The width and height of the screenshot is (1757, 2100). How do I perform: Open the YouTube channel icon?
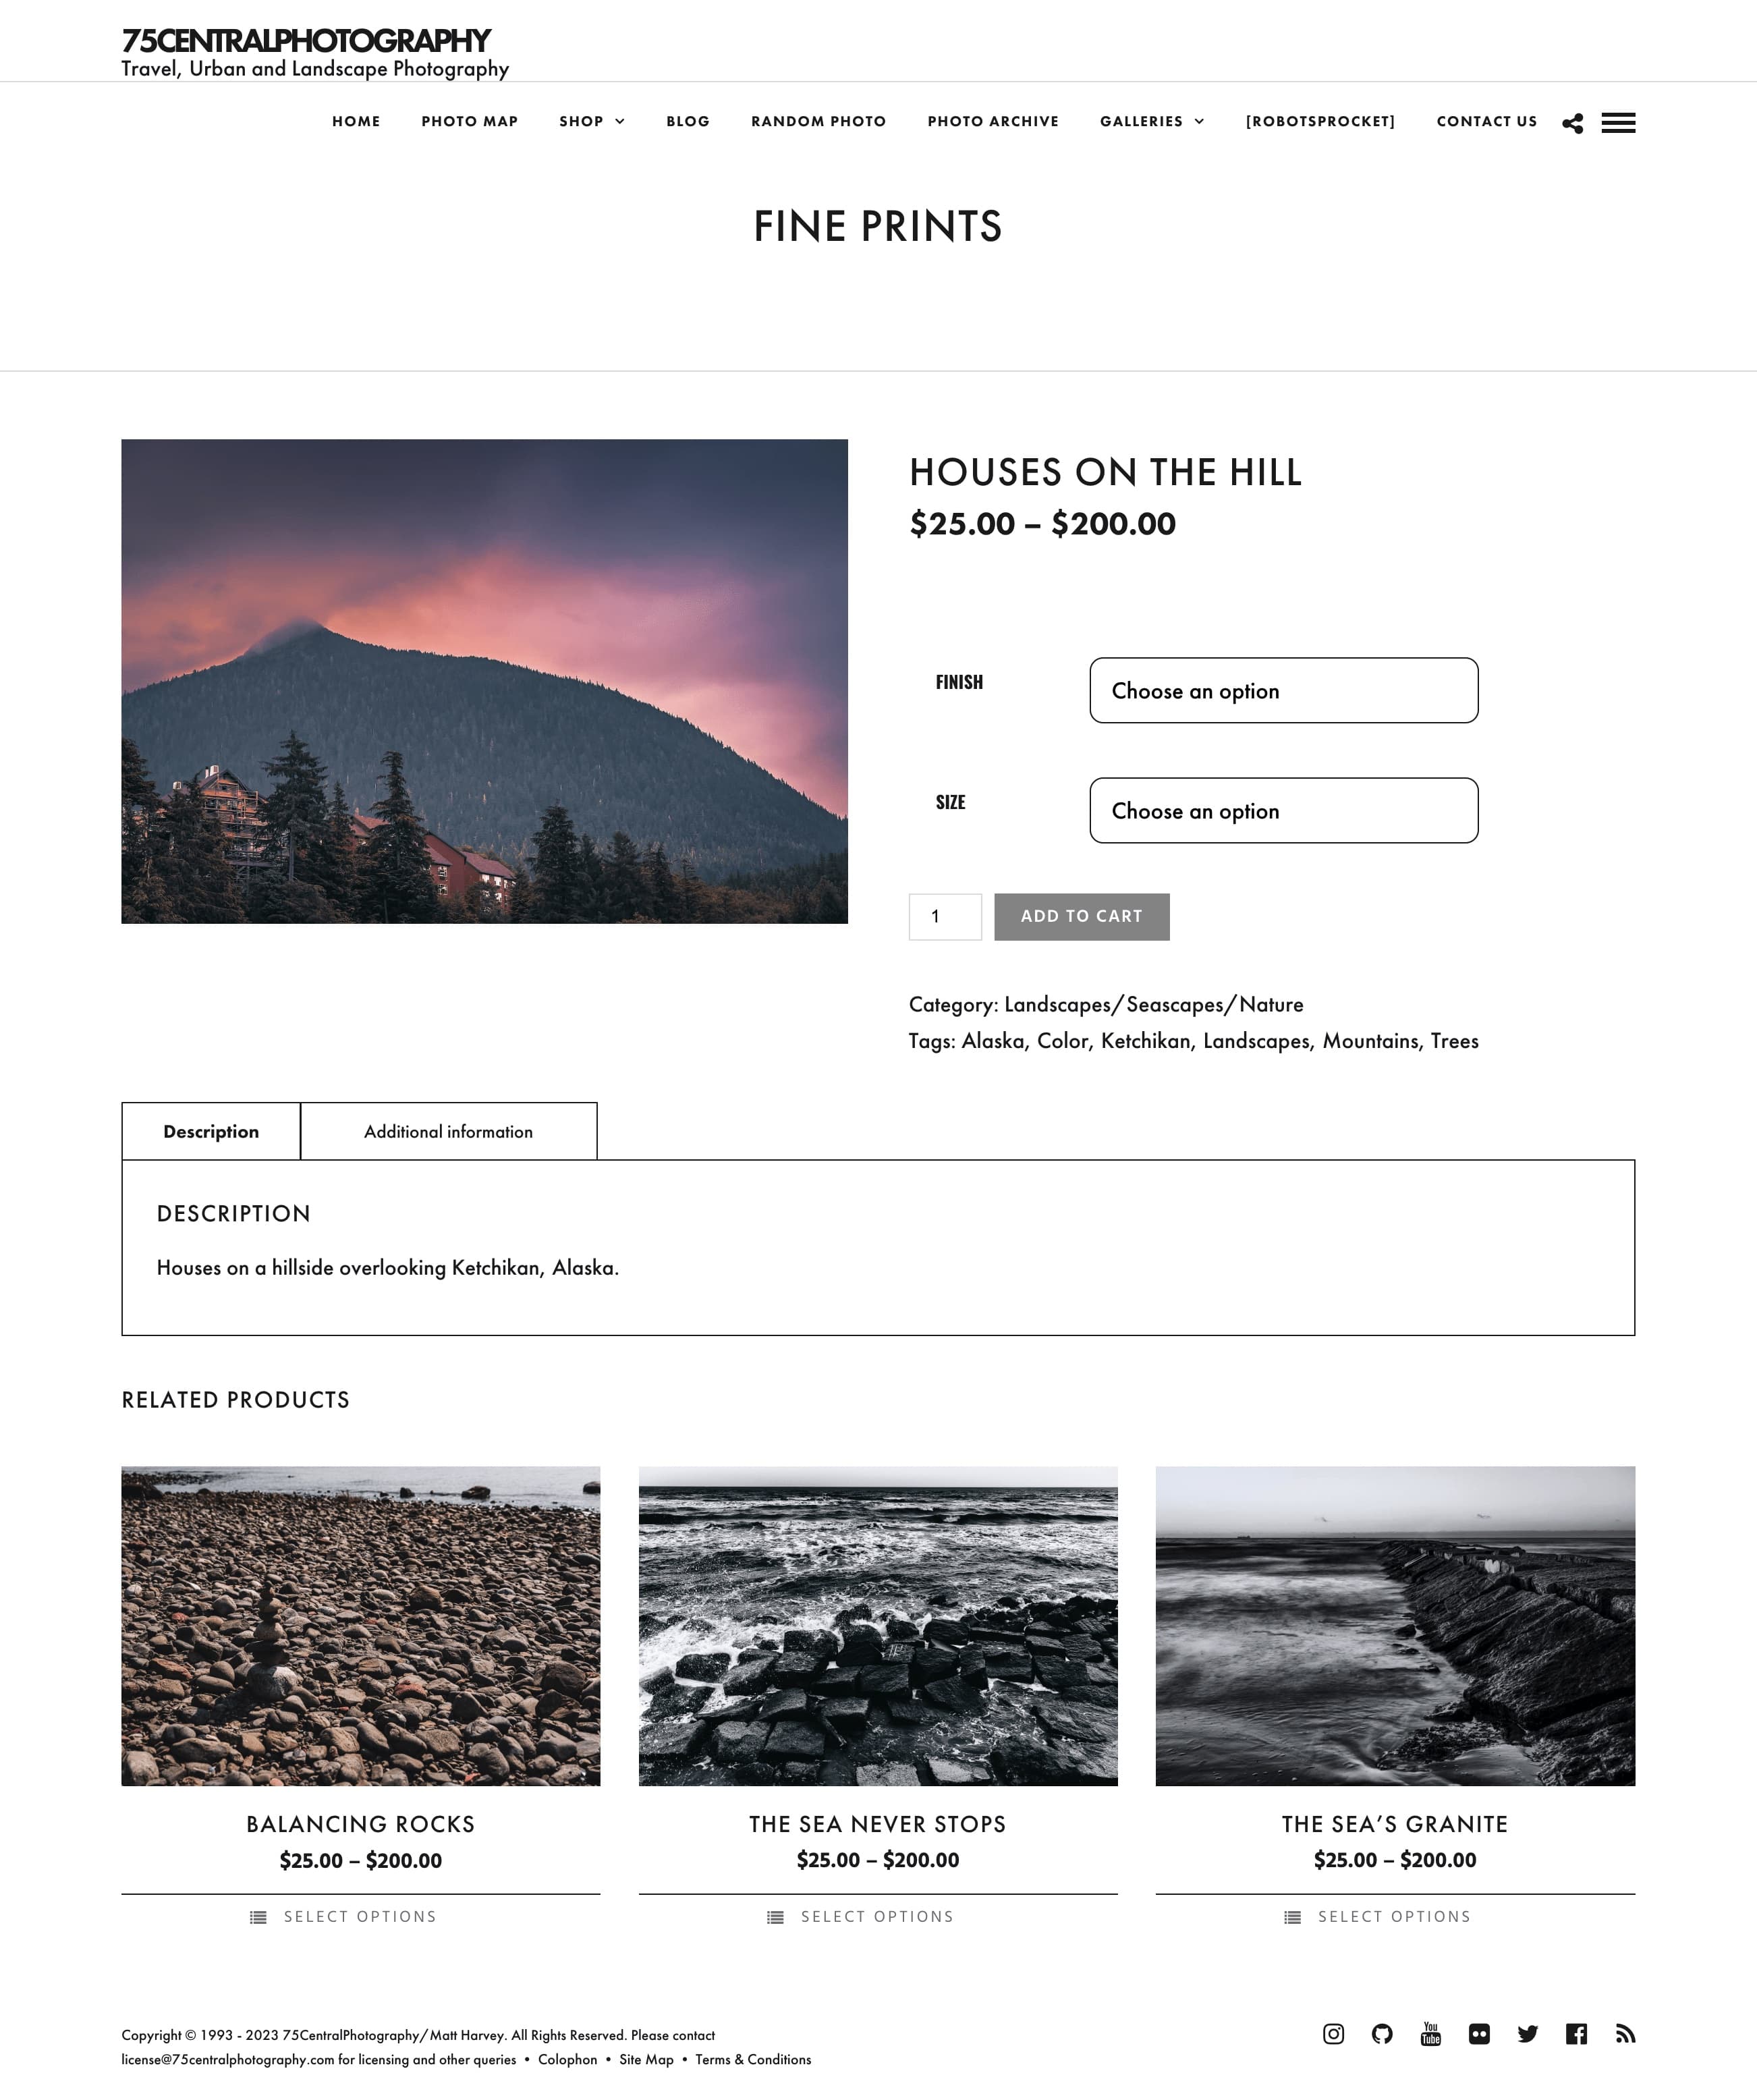1431,2034
